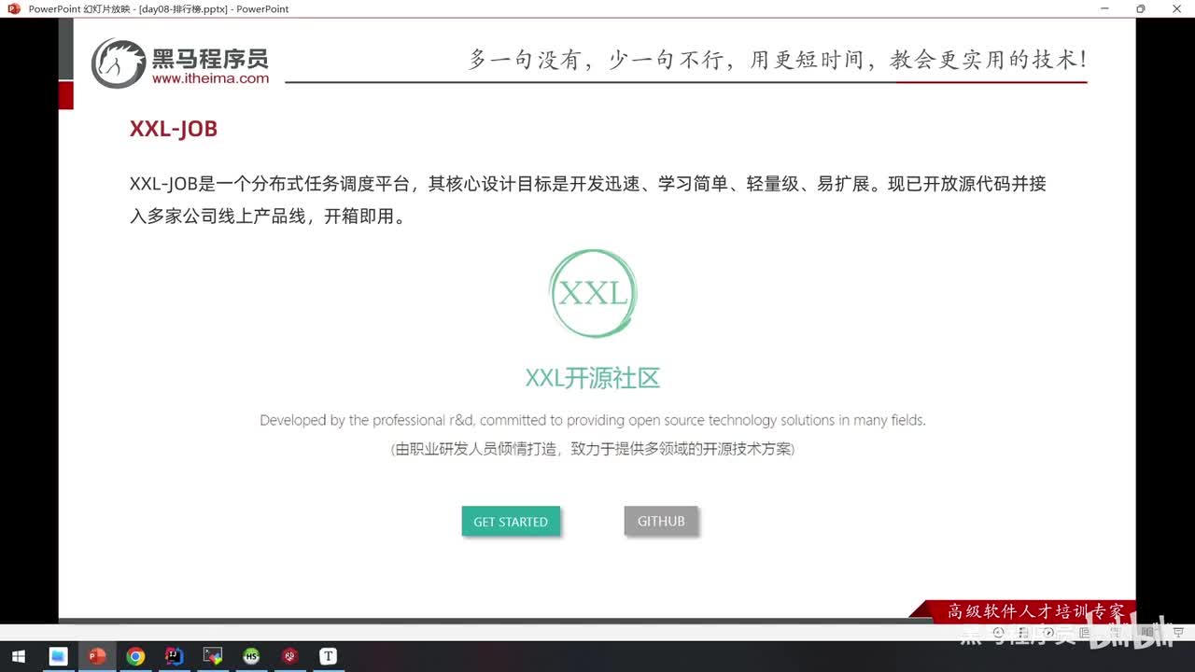Click the 高级软件人才培训专家 red banner

(x=1022, y=611)
